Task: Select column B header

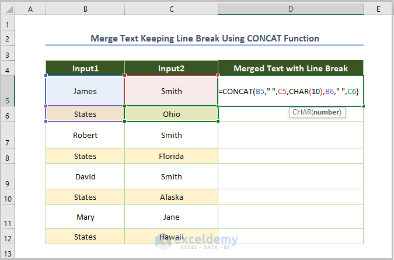Action: point(85,9)
